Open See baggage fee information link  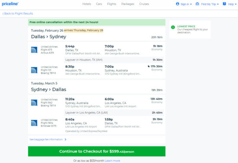(x=48, y=139)
